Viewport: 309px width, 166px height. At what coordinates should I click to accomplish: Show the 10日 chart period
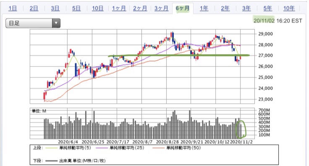tap(98, 8)
